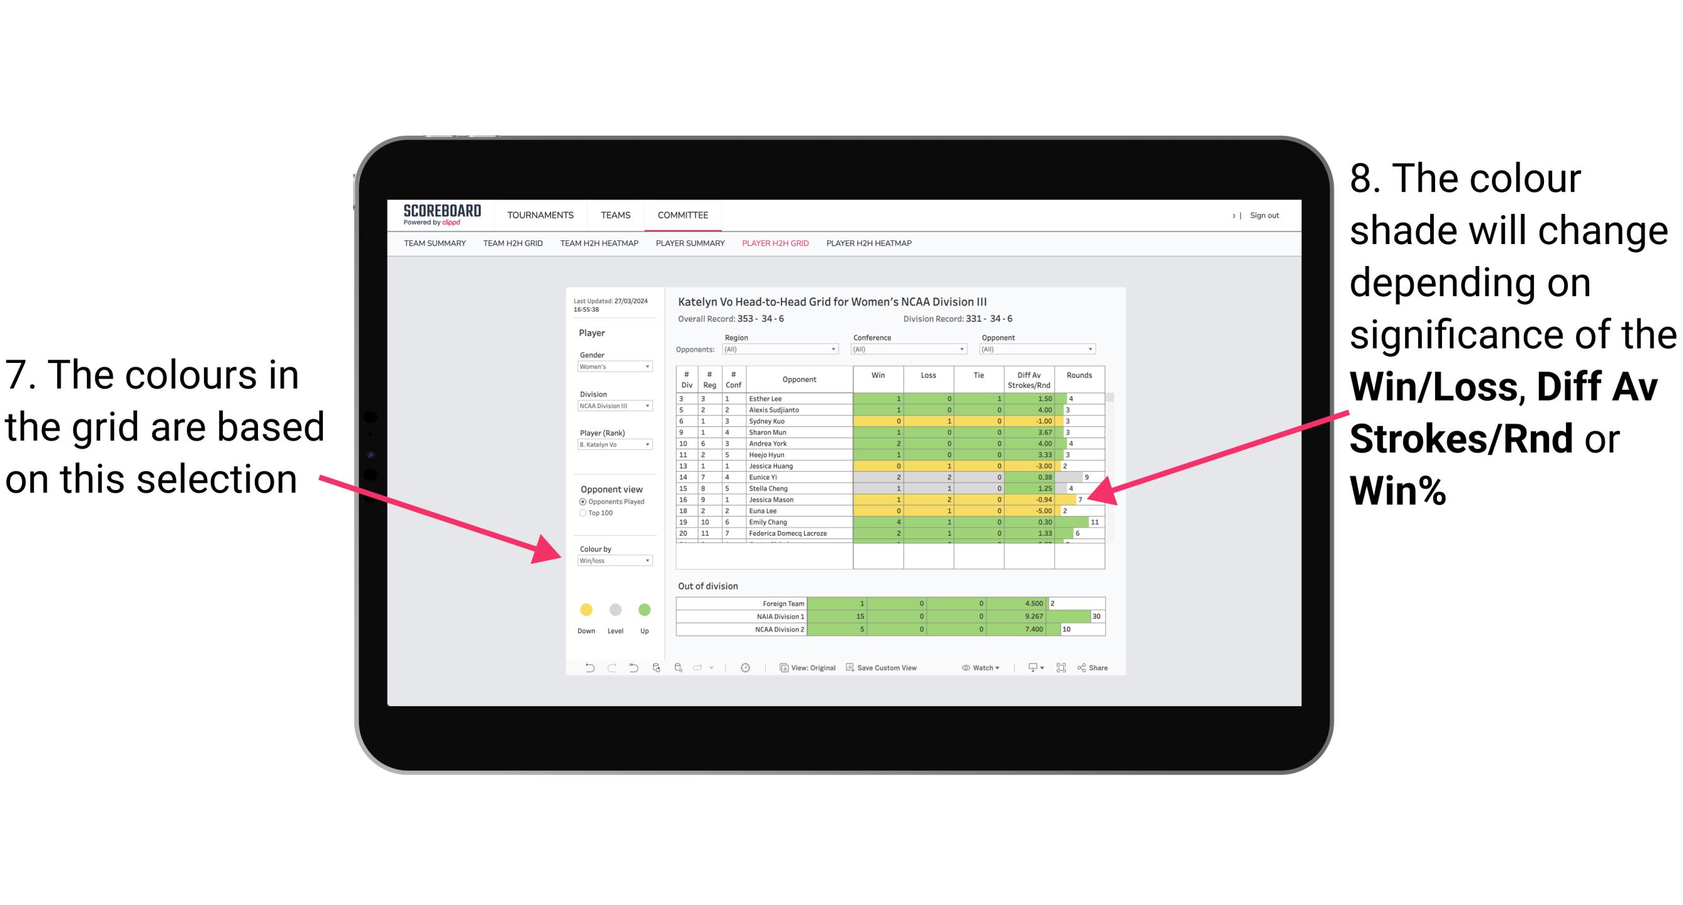Click the committee screen cast icon
The width and height of the screenshot is (1683, 905).
[1033, 671]
